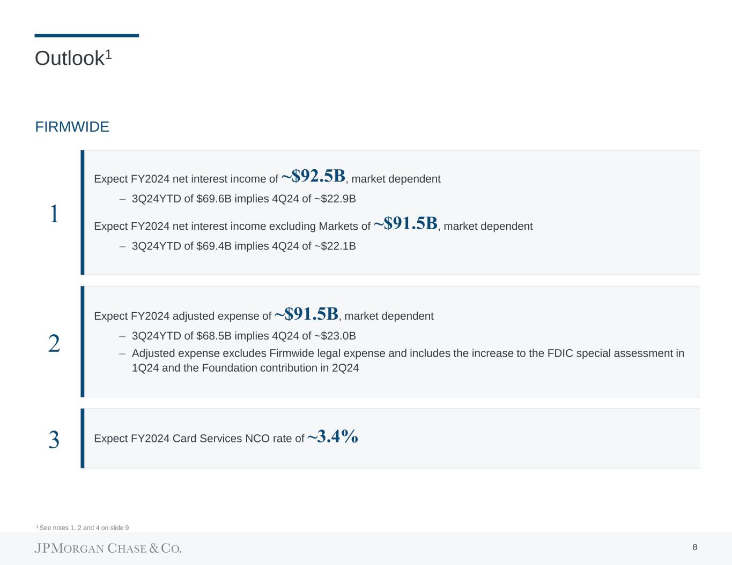Select the ~$91.5B adjusted expense figure
732x565 pixels.
coord(306,313)
